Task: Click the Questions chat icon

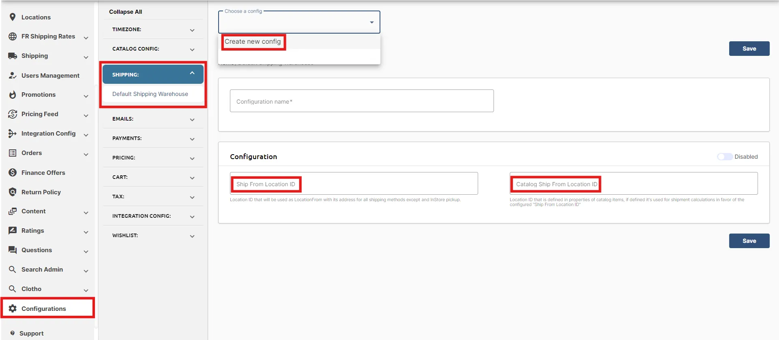Action: 13,250
